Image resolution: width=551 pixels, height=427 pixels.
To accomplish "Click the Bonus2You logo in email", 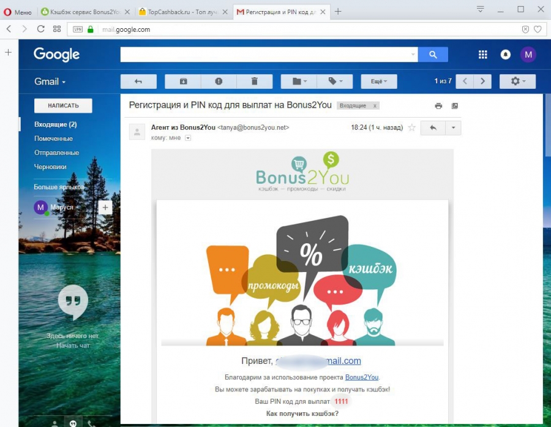I will pos(302,172).
